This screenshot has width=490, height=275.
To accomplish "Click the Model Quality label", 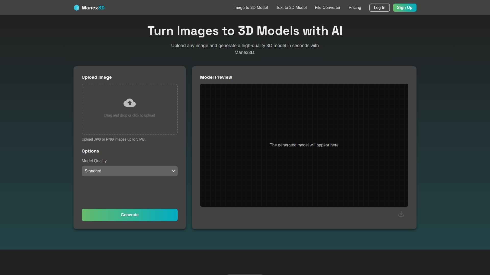I will point(94,161).
